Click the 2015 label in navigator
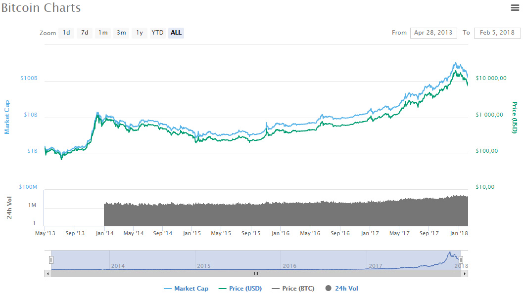The image size is (523, 296). 203,266
